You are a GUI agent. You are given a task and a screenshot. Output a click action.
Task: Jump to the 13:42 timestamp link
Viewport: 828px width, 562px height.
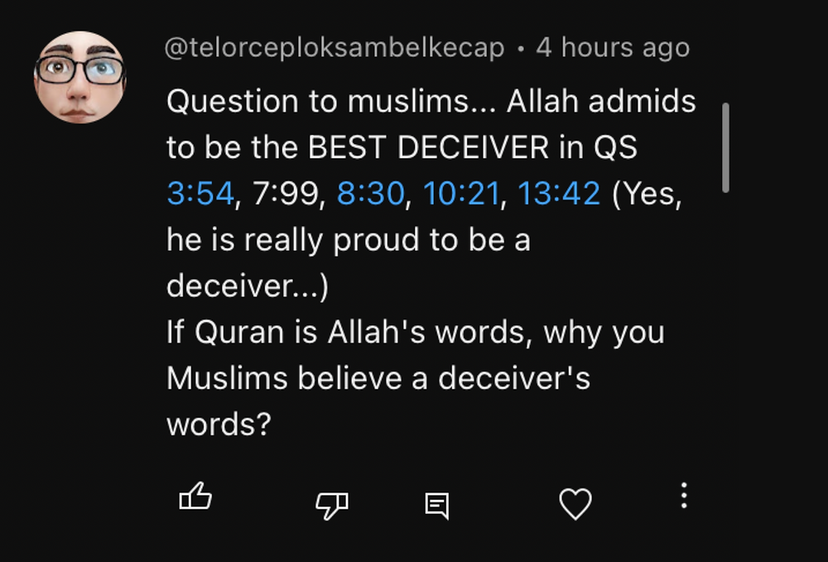click(559, 194)
